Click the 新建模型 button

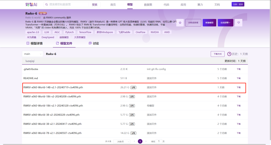tap(210, 23)
